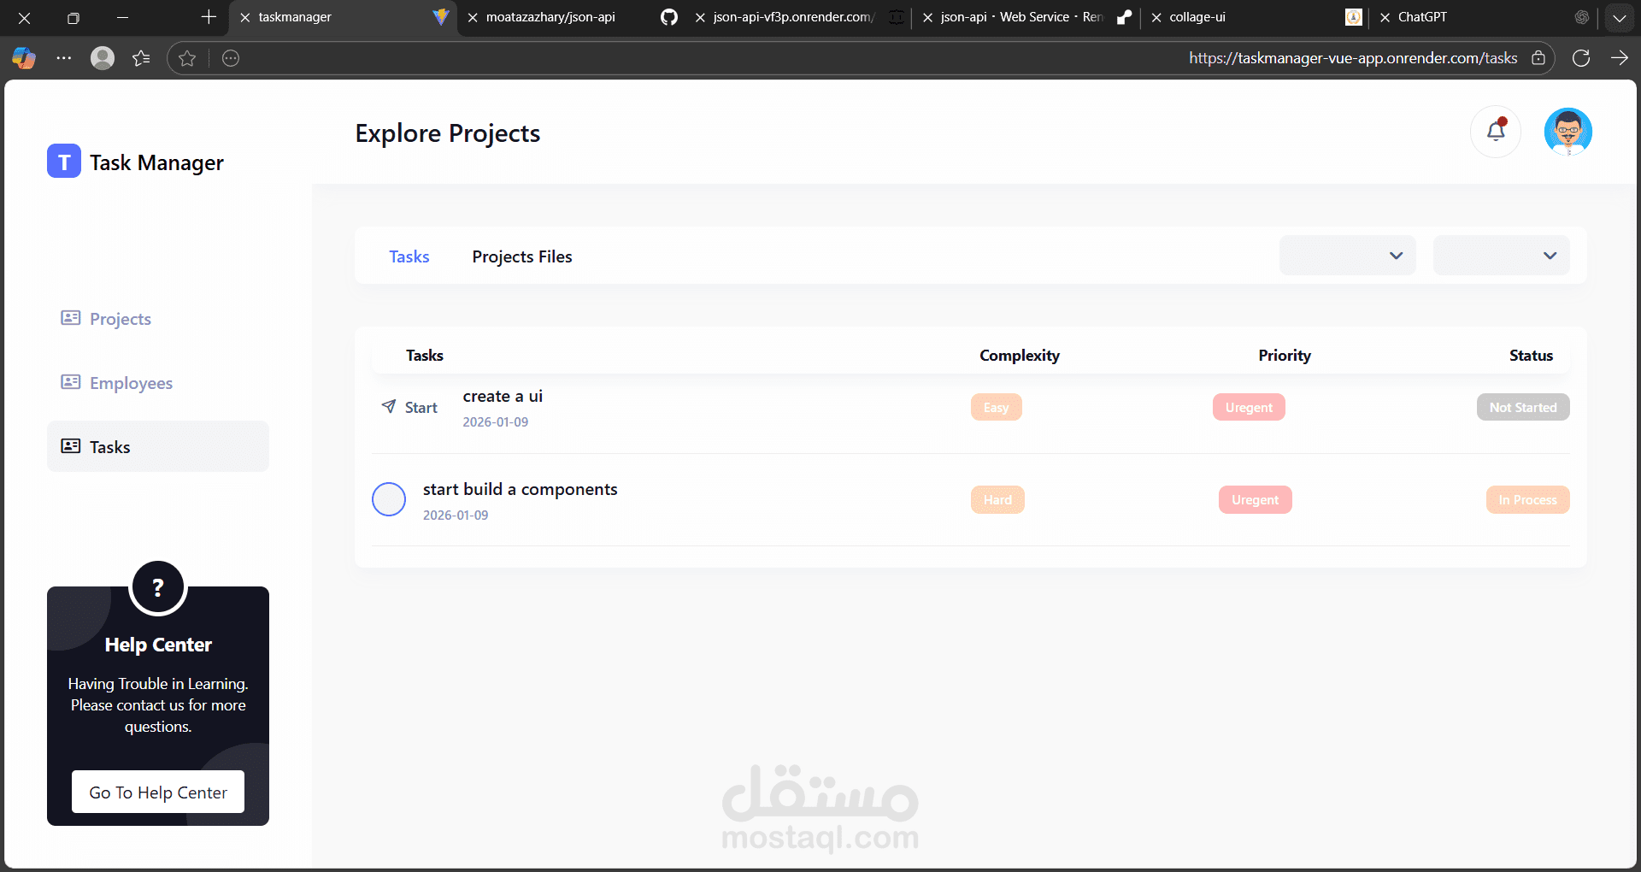Image resolution: width=1641 pixels, height=872 pixels.
Task: Click the Help Center question mark icon
Action: pyautogui.click(x=158, y=587)
